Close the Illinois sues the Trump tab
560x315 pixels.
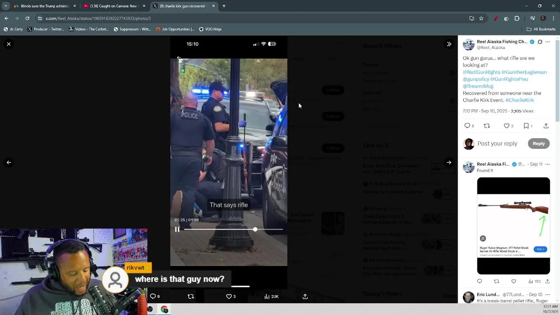(74, 6)
